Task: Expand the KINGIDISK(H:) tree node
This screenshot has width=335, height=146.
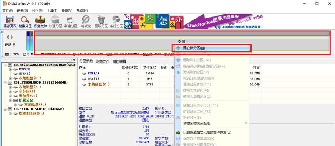Action: click(10, 114)
